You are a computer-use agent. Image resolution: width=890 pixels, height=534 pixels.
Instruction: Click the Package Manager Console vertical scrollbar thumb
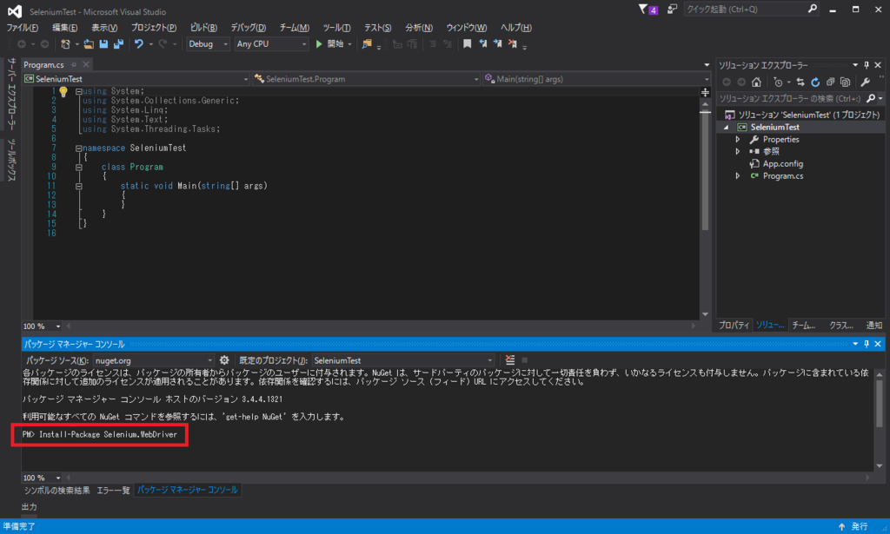tap(880, 404)
